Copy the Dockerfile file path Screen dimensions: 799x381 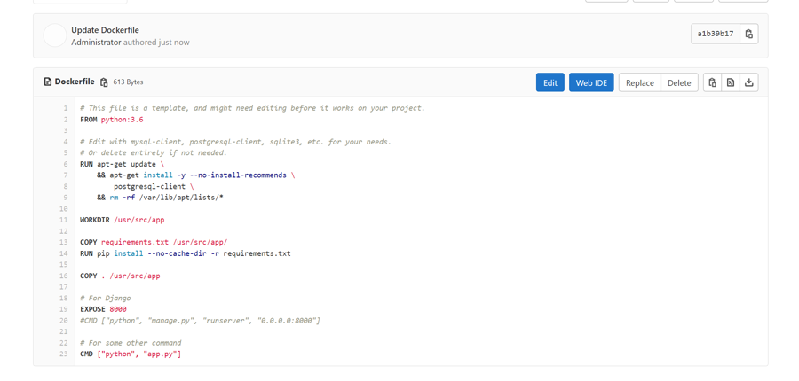104,82
